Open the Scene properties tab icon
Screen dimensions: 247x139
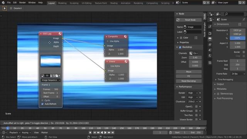[210, 50]
